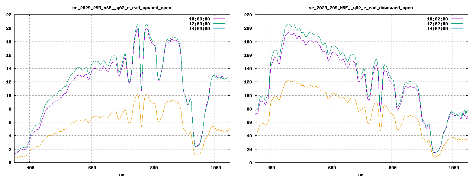Viewport: 476px width, 178px height.
Task: Click the 220 tick on right y-axis
Action: pyautogui.click(x=247, y=15)
